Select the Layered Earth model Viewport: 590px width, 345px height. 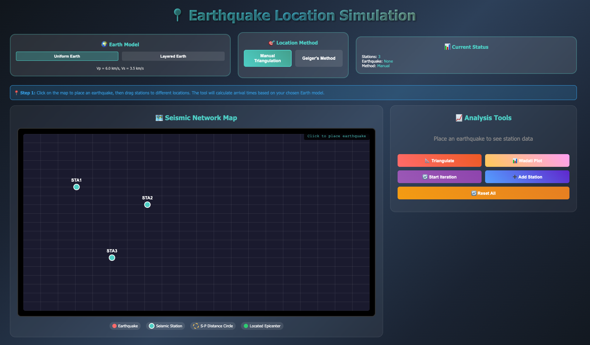173,56
